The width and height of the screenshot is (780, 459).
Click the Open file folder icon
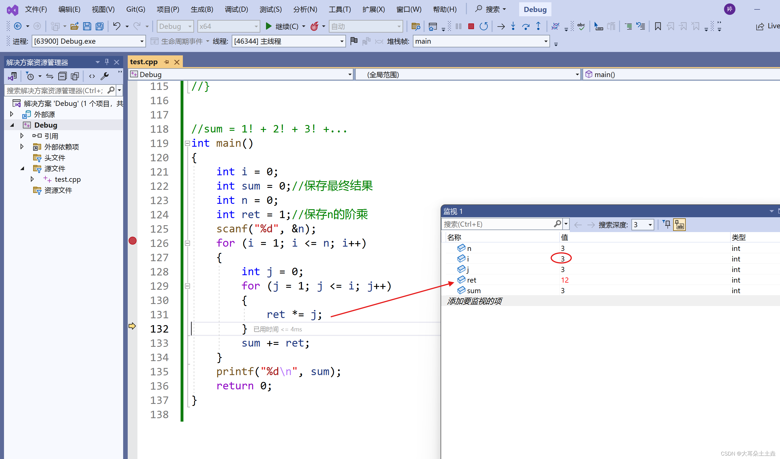point(75,26)
